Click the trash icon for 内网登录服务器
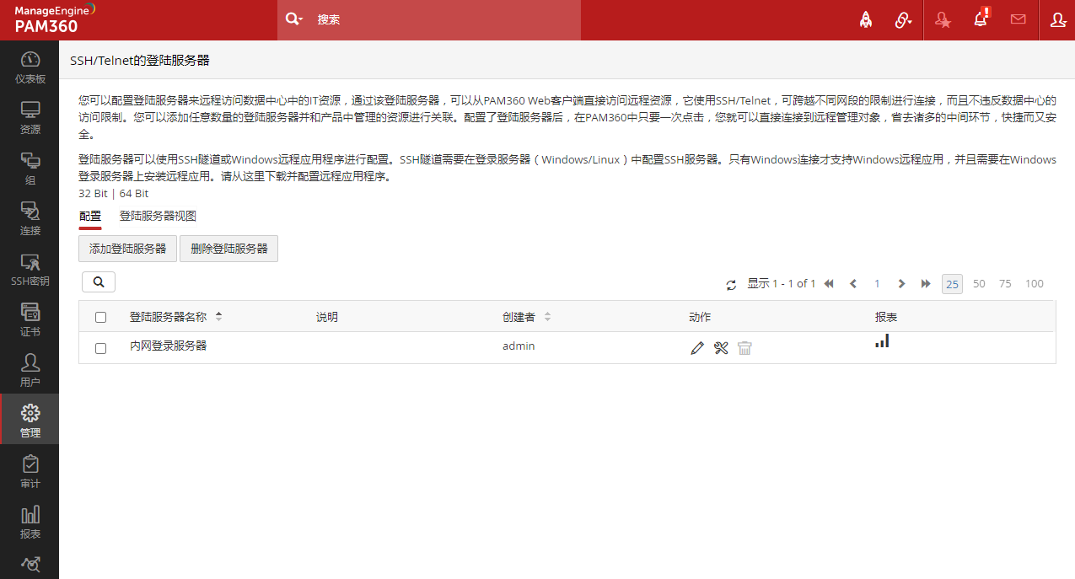Screen dimensions: 1075x579 [x=744, y=348]
